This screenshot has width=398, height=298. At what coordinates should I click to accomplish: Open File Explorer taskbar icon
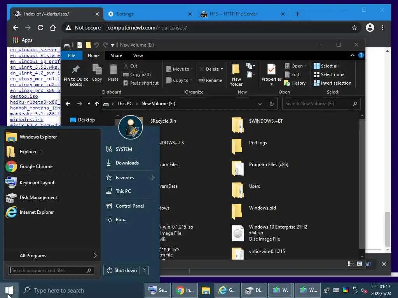coord(206,290)
